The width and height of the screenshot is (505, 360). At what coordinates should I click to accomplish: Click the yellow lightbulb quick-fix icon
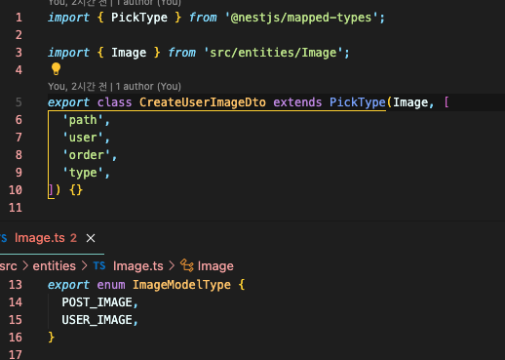click(x=56, y=68)
